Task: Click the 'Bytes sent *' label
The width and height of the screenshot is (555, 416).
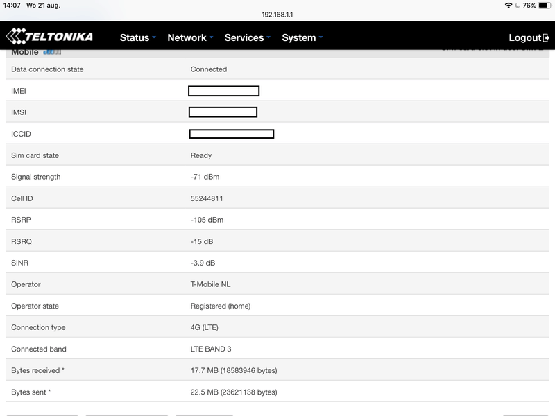Action: pyautogui.click(x=31, y=392)
